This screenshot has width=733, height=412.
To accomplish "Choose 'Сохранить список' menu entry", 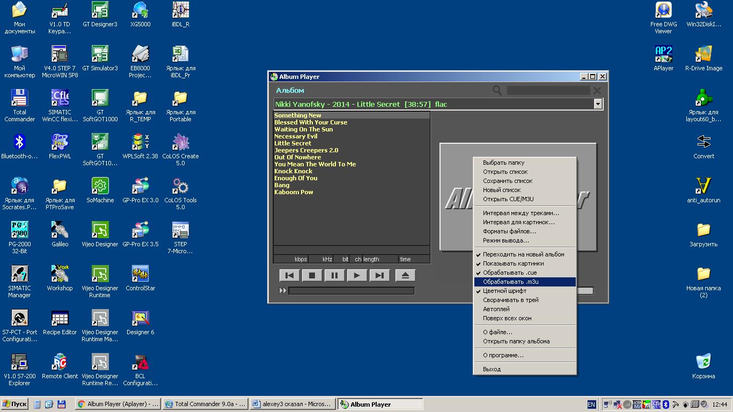I will point(525,181).
